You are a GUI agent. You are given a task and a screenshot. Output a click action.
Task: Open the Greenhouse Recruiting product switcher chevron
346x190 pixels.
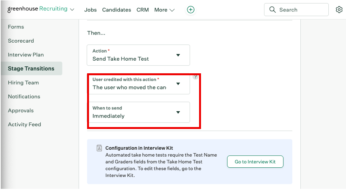[x=72, y=10]
